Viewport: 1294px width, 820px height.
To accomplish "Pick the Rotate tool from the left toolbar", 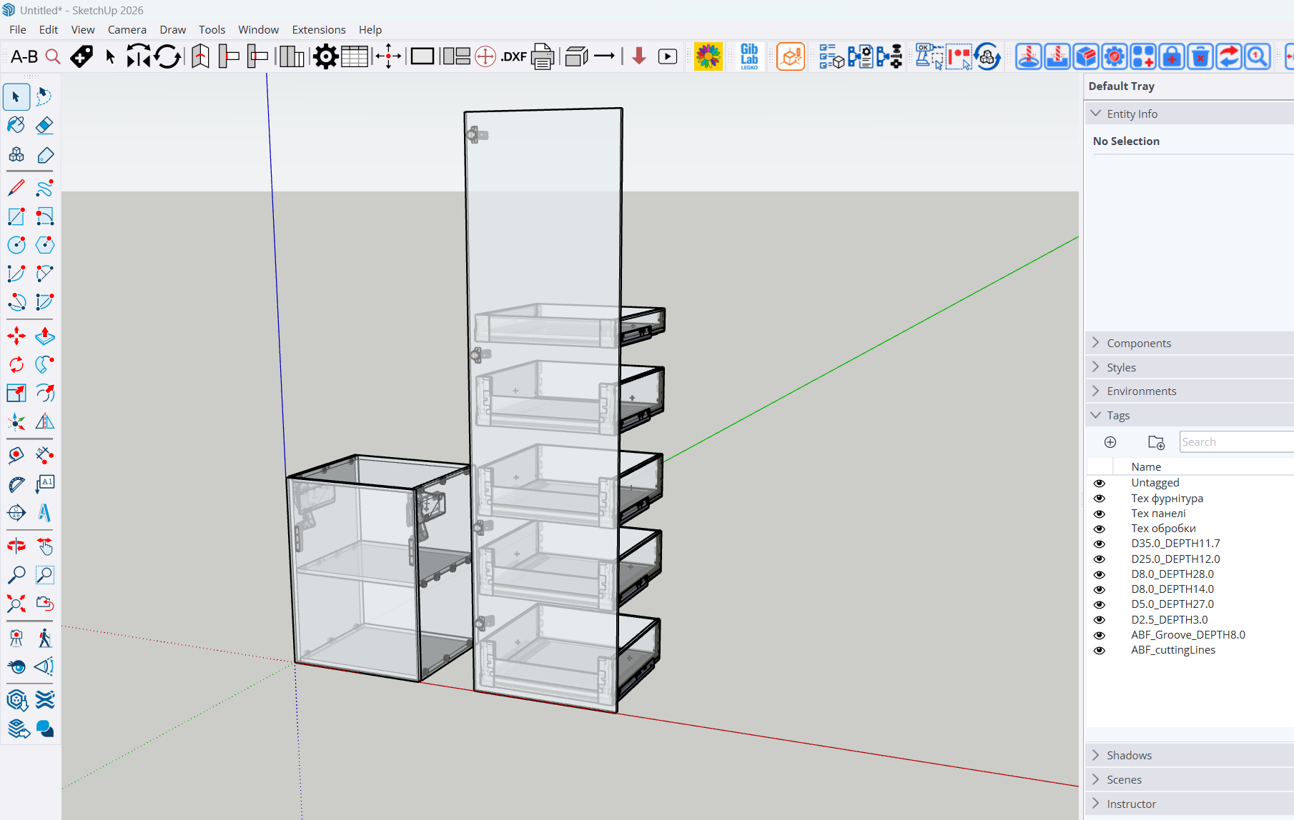I will tap(16, 364).
